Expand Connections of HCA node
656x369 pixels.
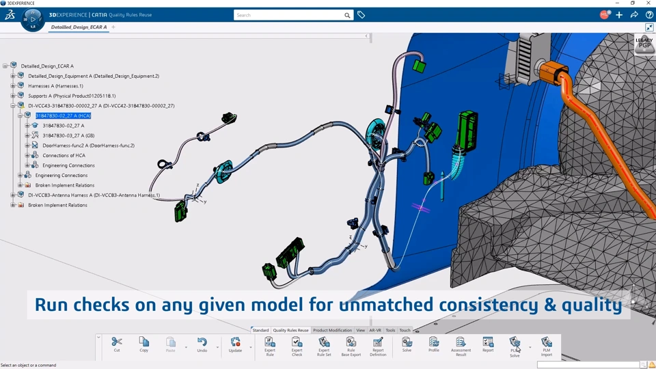(27, 155)
